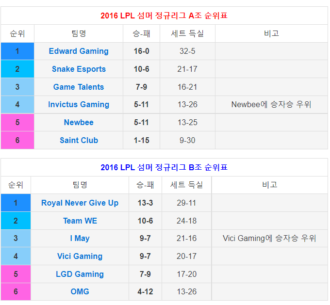330x305 pixels.
Task: Select the 13-25 set score cell
Action: [x=187, y=122]
